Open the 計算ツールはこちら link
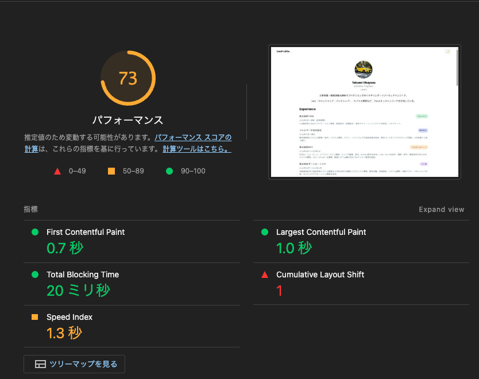479x379 pixels. point(196,149)
